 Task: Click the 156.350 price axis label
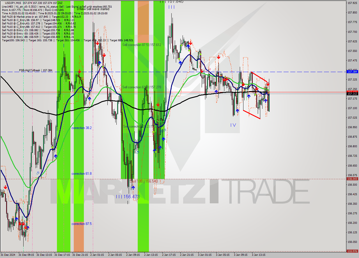[x=352, y=204]
